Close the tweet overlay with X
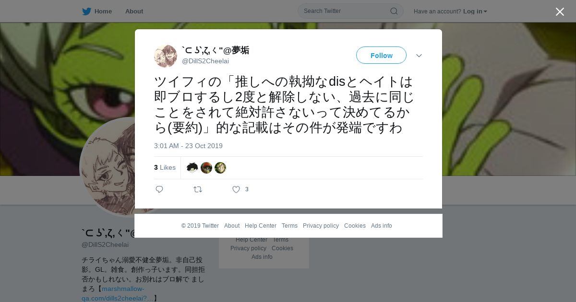This screenshot has width=576, height=302. click(x=560, y=12)
